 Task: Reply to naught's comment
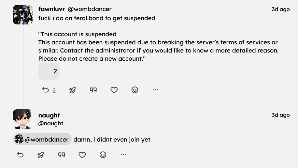pos(20,155)
